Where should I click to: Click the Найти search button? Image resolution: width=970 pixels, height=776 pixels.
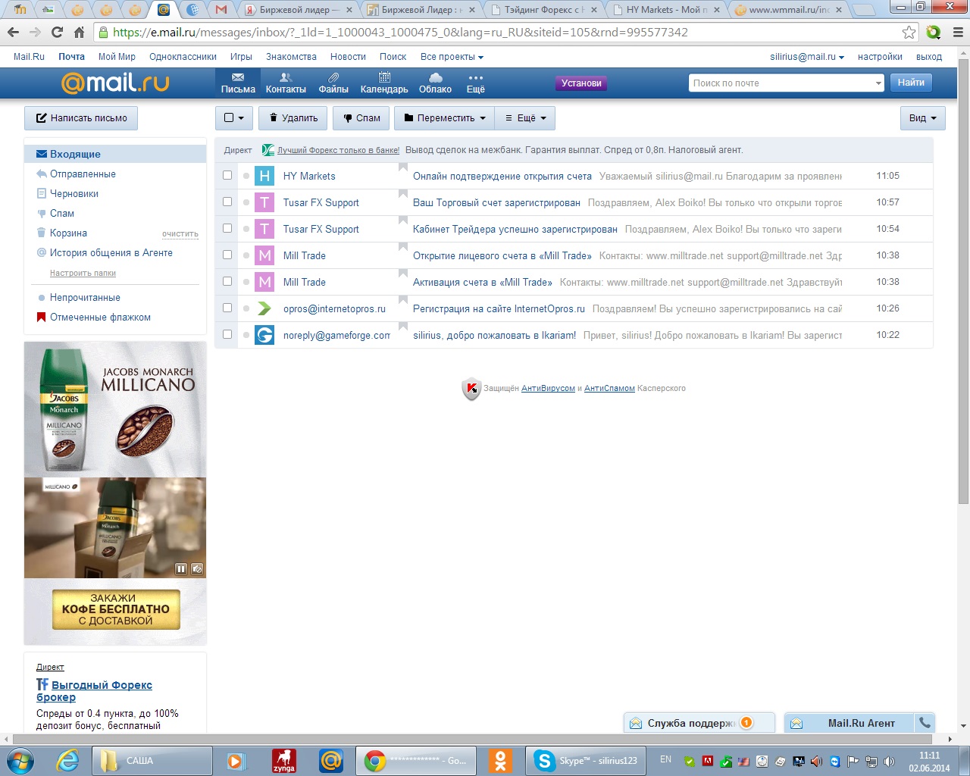(x=911, y=83)
